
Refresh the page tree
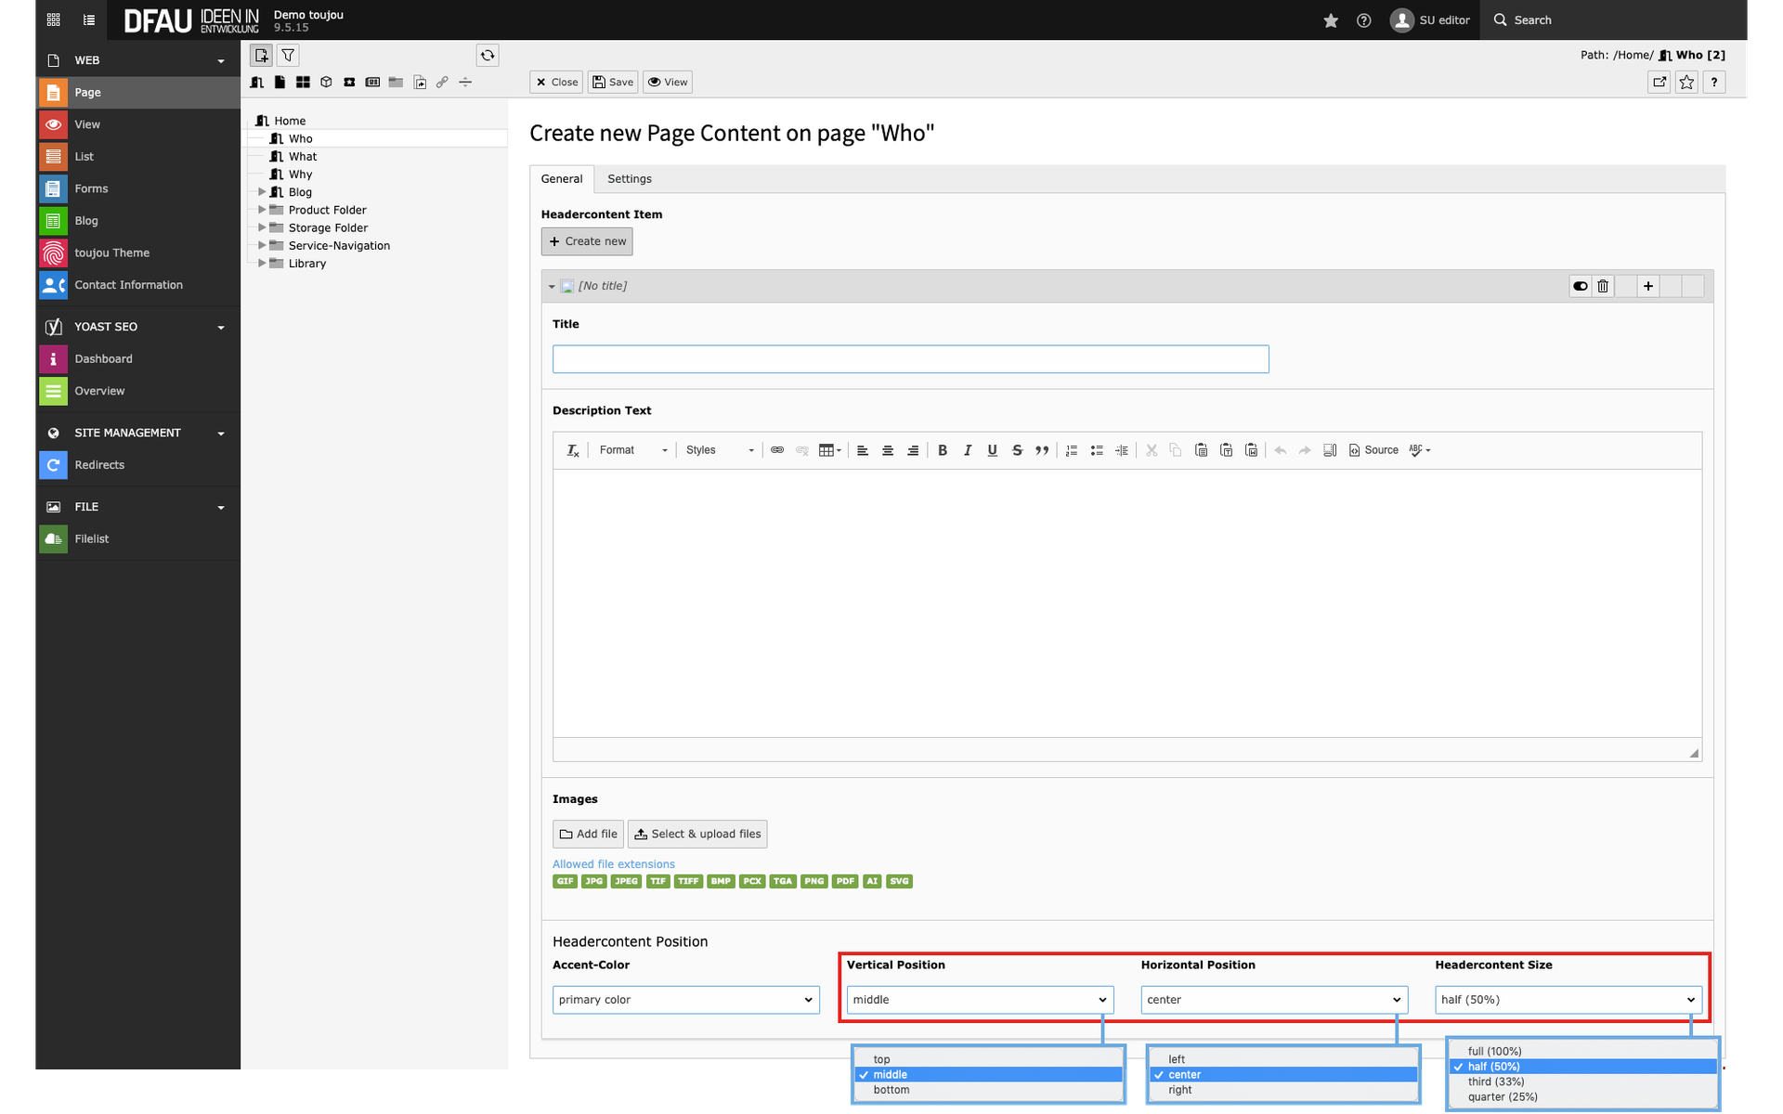(488, 56)
